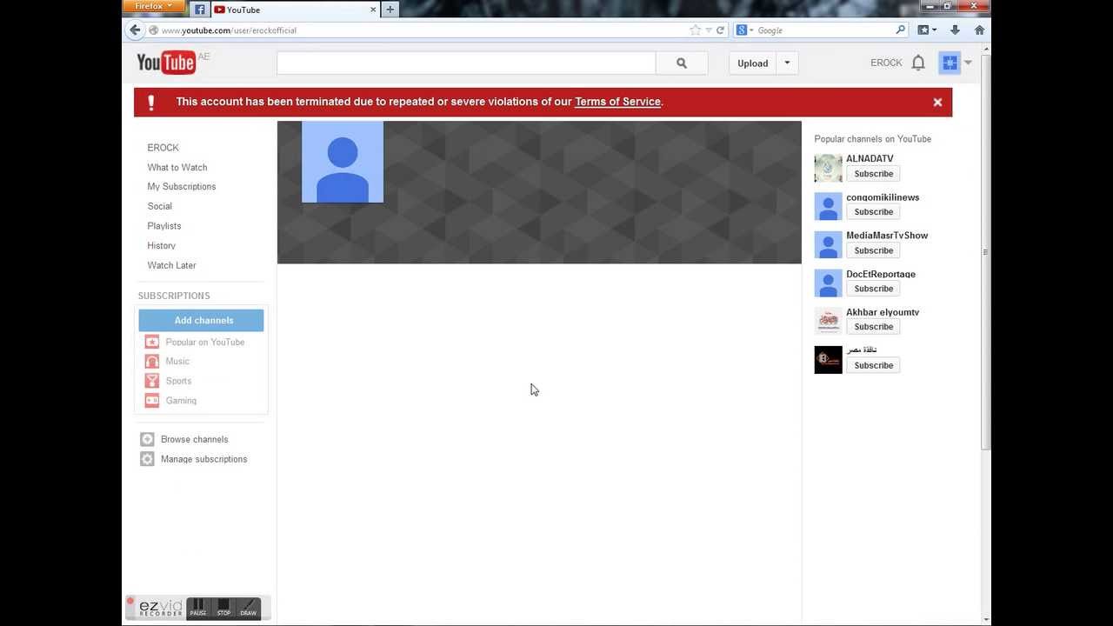Open EROCK in the guide sidebar
The width and height of the screenshot is (1113, 626).
163,148
